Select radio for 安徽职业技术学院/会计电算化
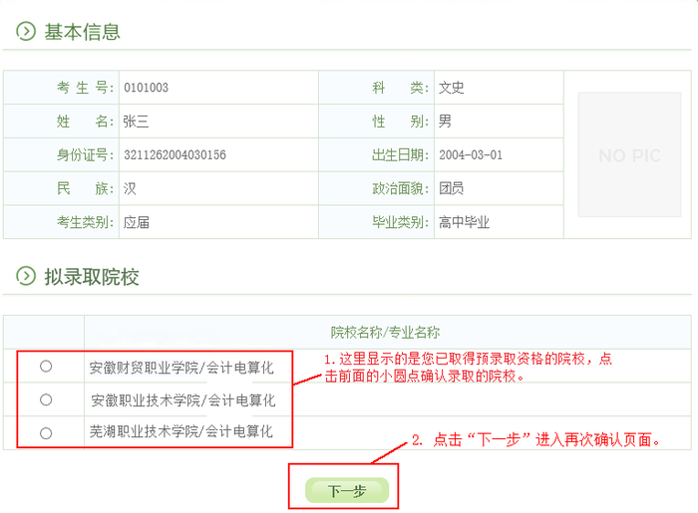 46,399
